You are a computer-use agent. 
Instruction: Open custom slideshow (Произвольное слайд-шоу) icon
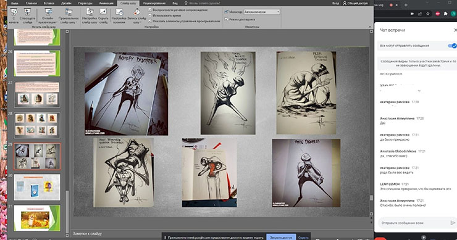pyautogui.click(x=69, y=12)
